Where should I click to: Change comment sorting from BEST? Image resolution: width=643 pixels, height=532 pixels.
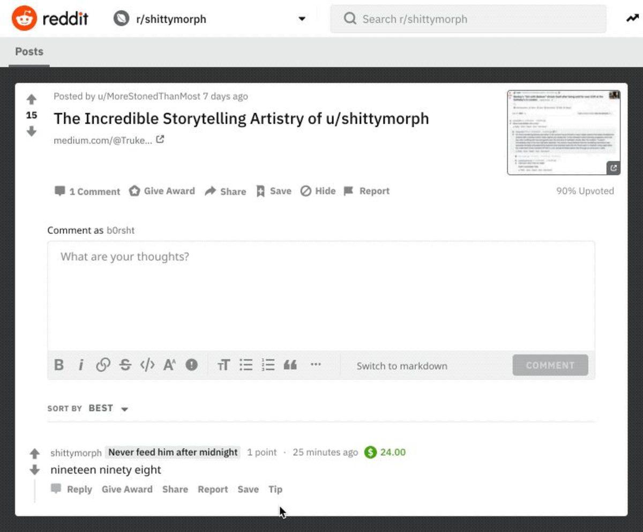coord(108,409)
